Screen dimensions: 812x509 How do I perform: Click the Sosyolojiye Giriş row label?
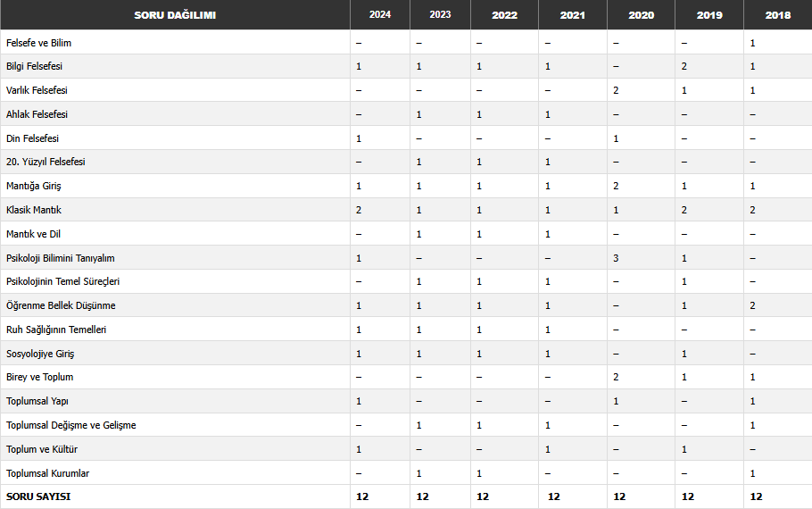coord(40,354)
